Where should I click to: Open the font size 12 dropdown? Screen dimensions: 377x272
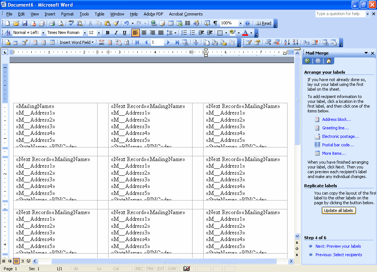[99, 33]
